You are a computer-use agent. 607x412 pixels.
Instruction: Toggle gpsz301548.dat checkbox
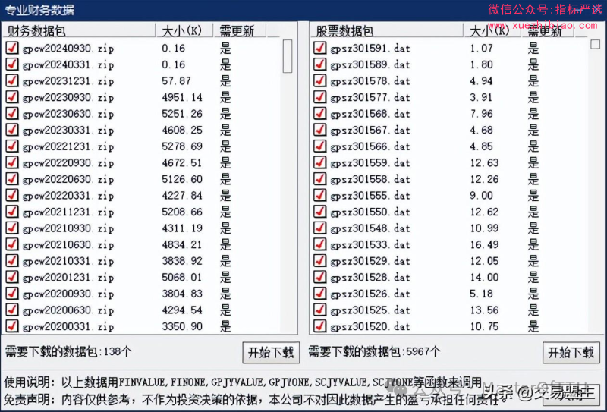[319, 228]
